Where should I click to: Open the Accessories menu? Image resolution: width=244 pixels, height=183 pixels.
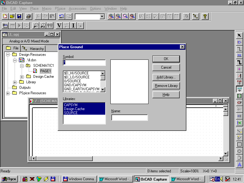77,9
